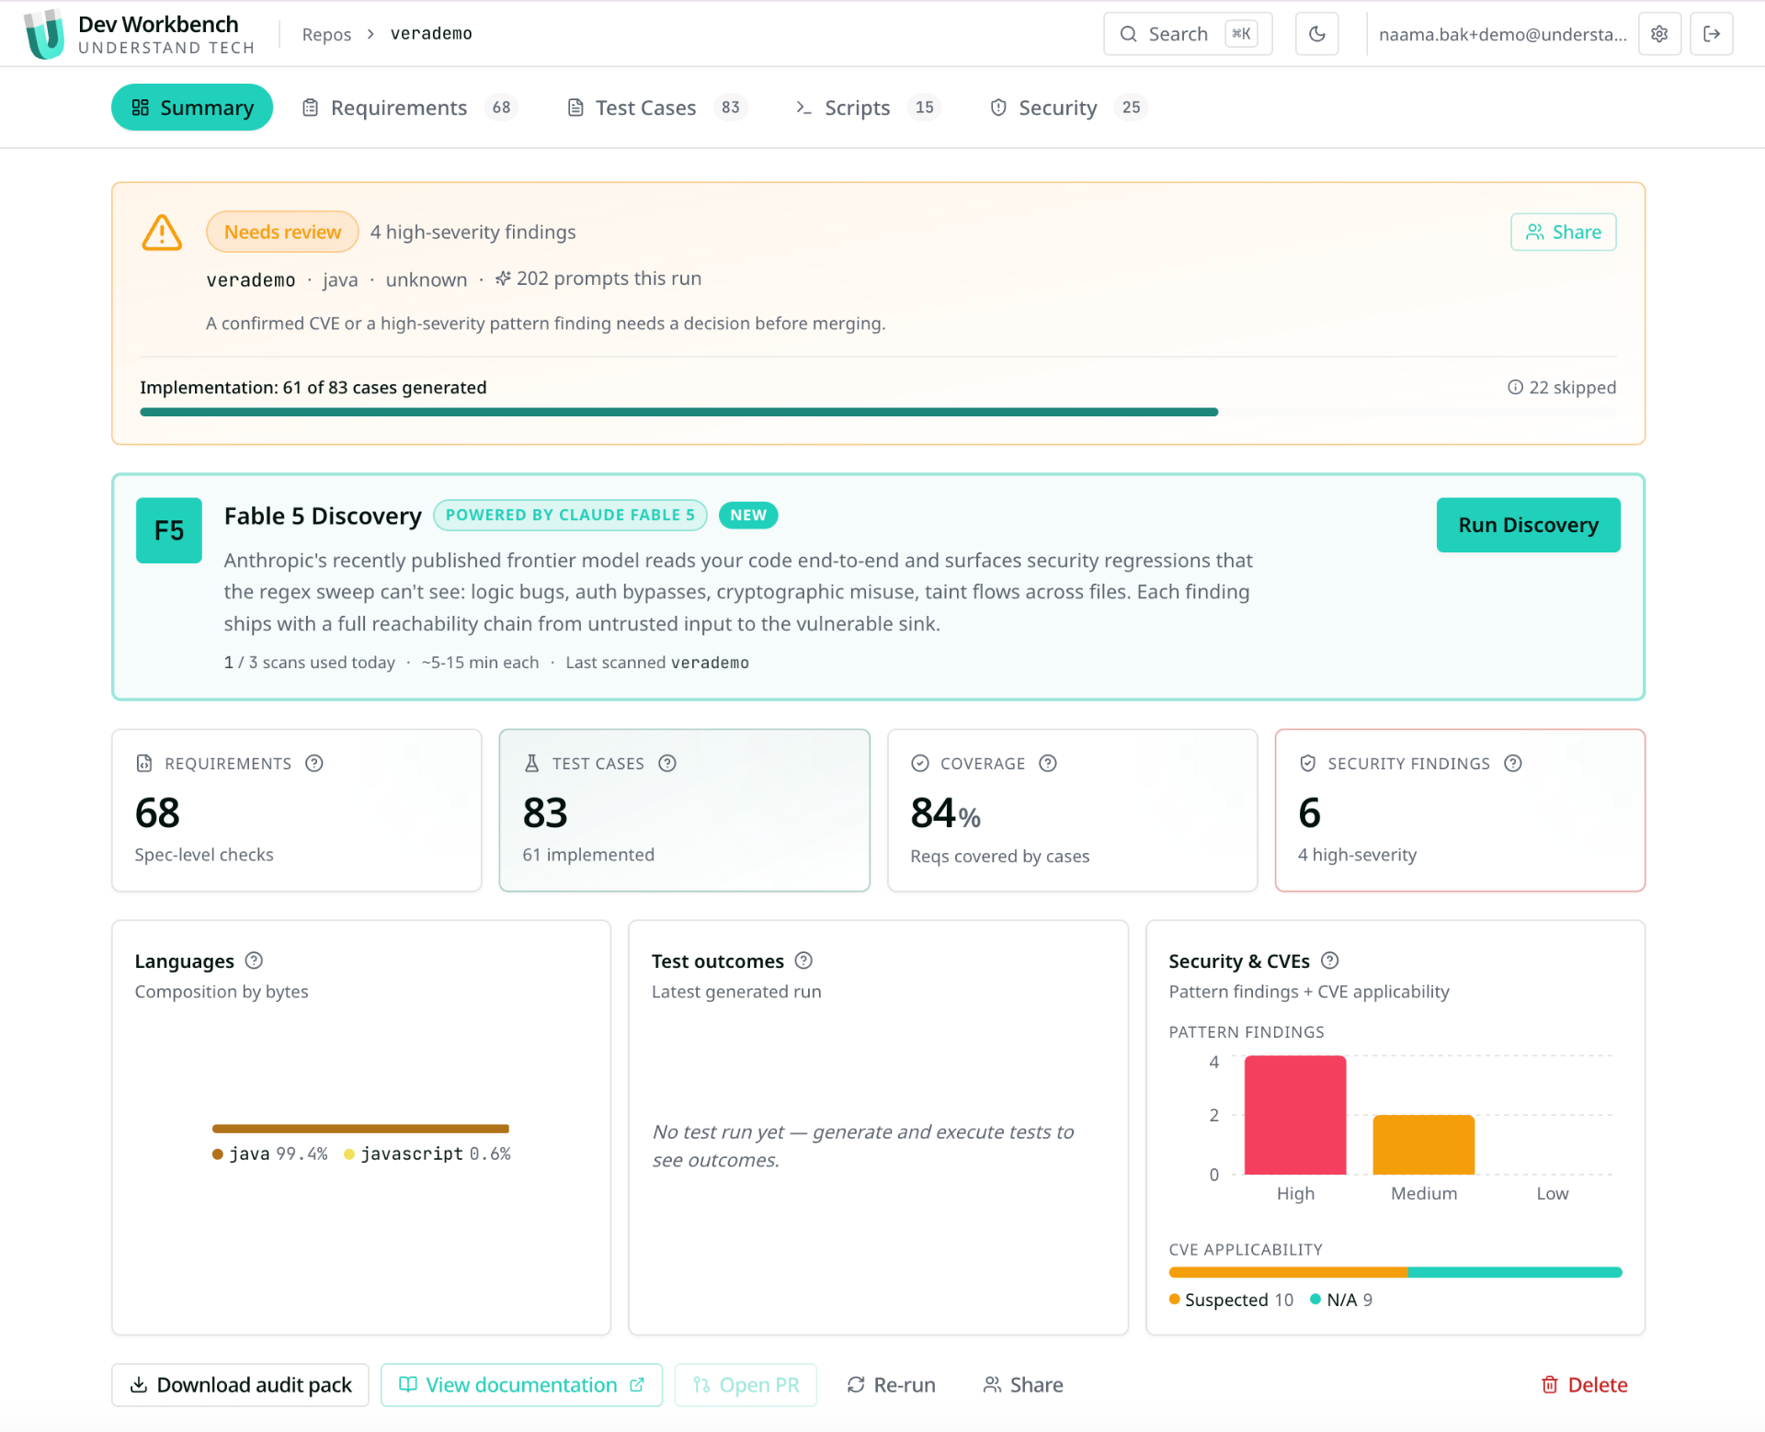1765x1432 pixels.
Task: Show help for Languages panel
Action: [x=254, y=961]
